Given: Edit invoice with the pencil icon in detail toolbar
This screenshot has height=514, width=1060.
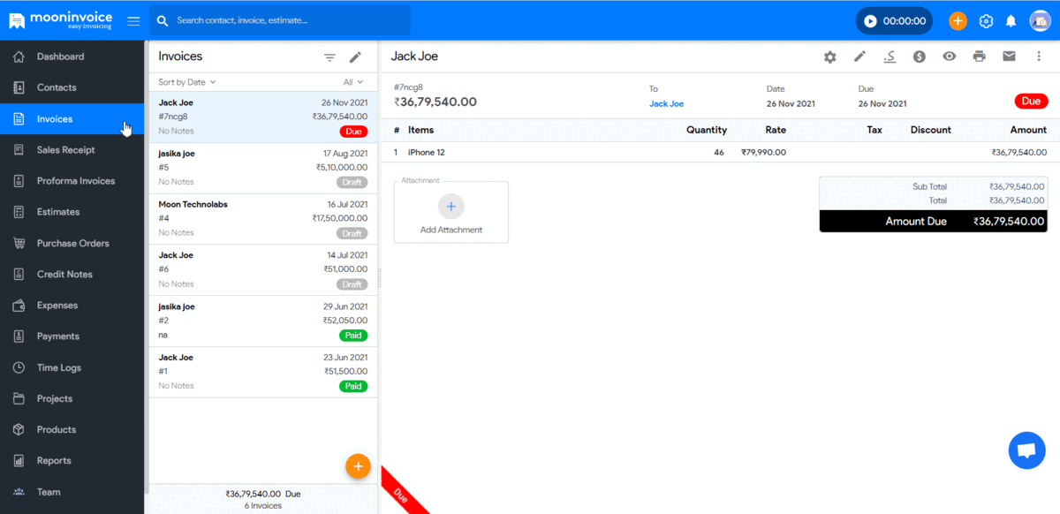Looking at the screenshot, I should [859, 57].
